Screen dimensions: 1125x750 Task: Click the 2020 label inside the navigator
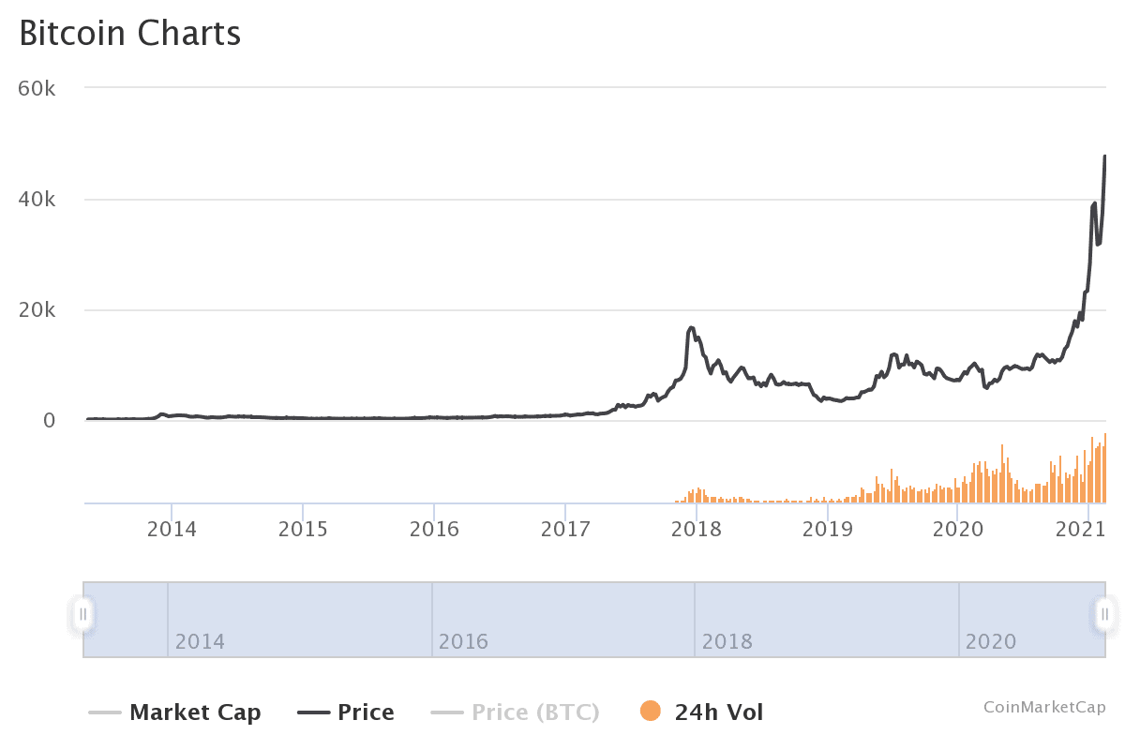click(x=989, y=642)
